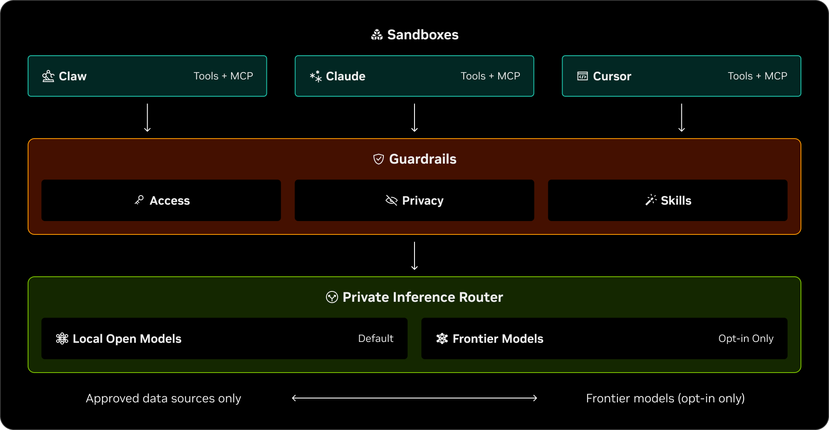Select the Access key icon
The width and height of the screenshot is (829, 430).
[x=139, y=200]
